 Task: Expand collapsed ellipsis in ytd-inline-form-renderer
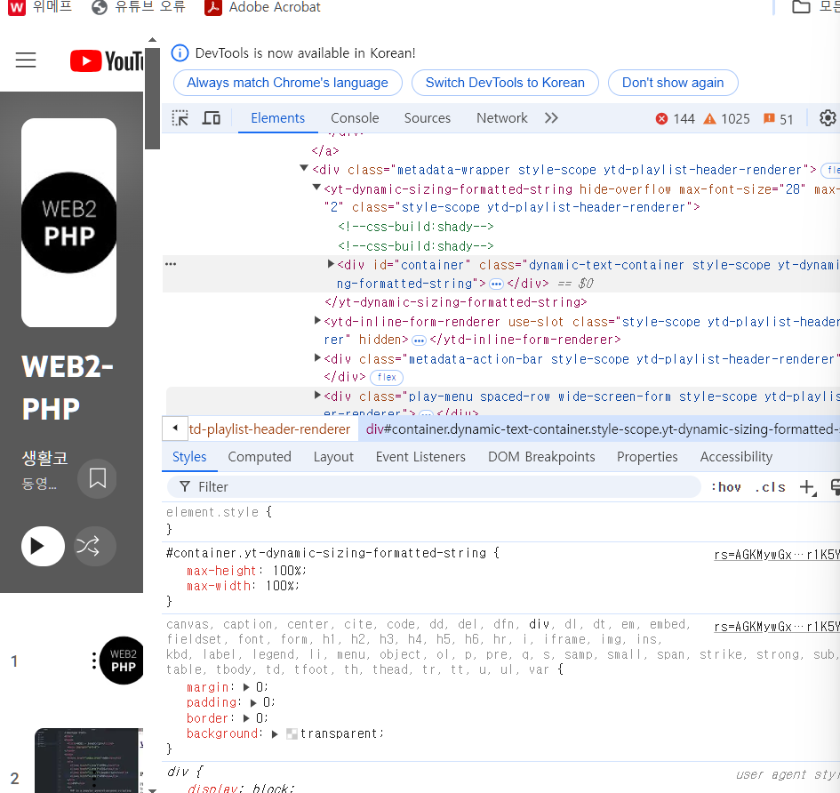point(419,340)
